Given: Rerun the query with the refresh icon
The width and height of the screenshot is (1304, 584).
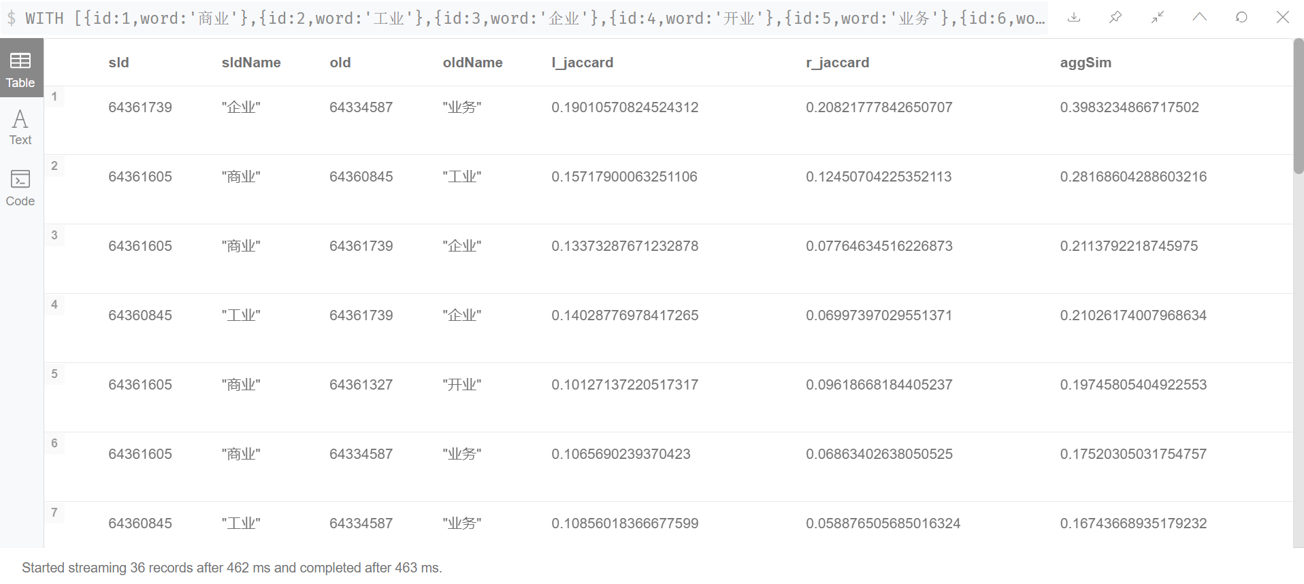Looking at the screenshot, I should pyautogui.click(x=1241, y=17).
